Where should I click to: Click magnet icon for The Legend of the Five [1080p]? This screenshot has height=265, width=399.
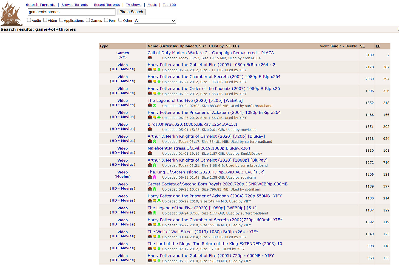click(x=150, y=213)
